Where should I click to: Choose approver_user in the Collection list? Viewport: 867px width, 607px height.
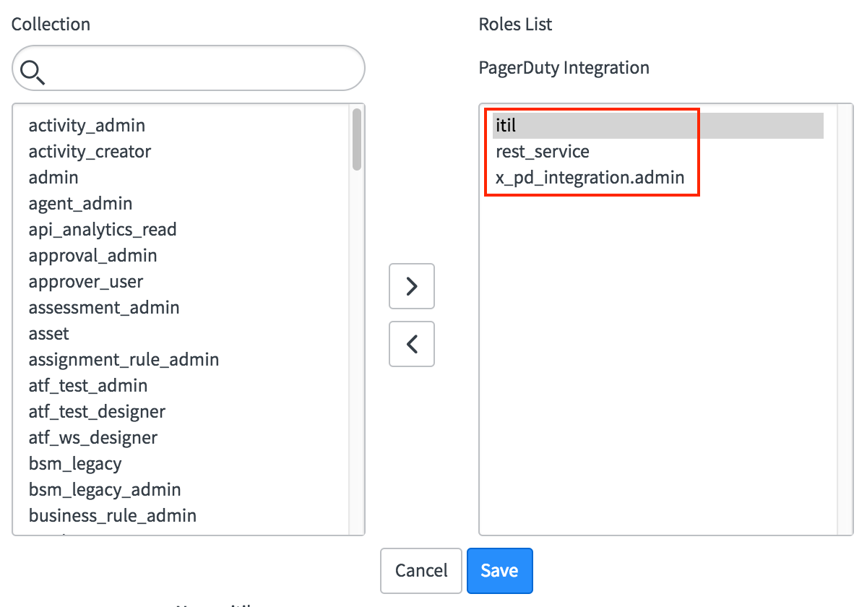tap(86, 282)
